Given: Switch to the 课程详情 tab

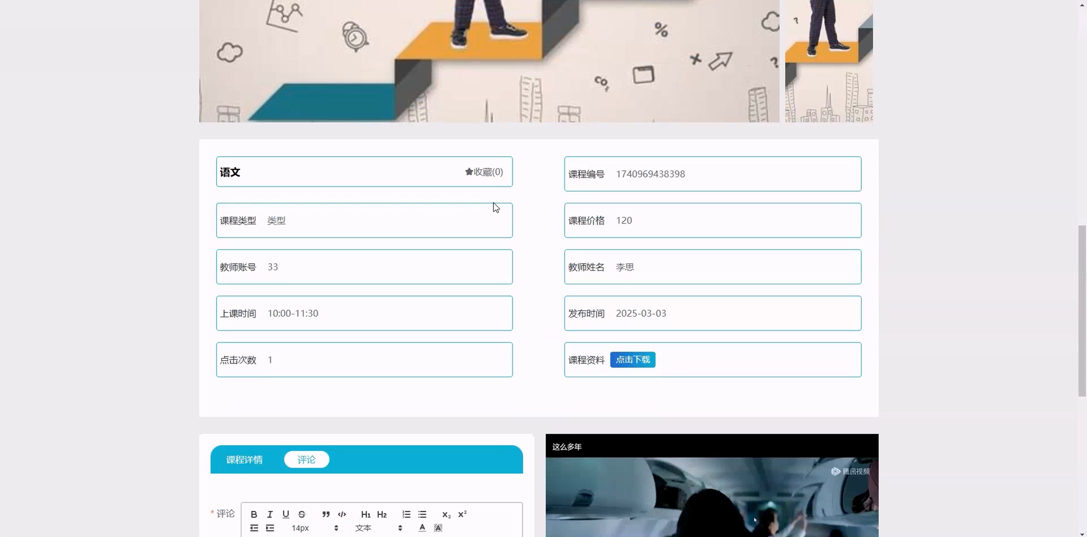Looking at the screenshot, I should 244,460.
